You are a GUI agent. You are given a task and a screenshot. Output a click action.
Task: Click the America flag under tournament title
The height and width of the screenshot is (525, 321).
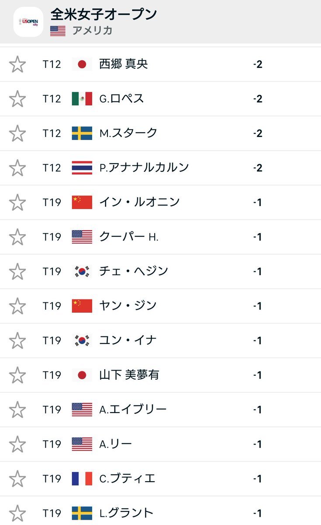point(58,31)
